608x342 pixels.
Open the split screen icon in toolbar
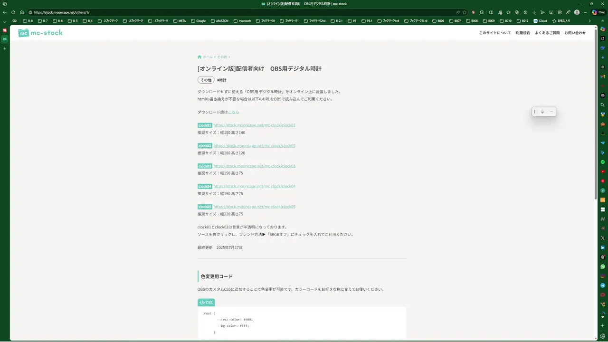point(491,12)
